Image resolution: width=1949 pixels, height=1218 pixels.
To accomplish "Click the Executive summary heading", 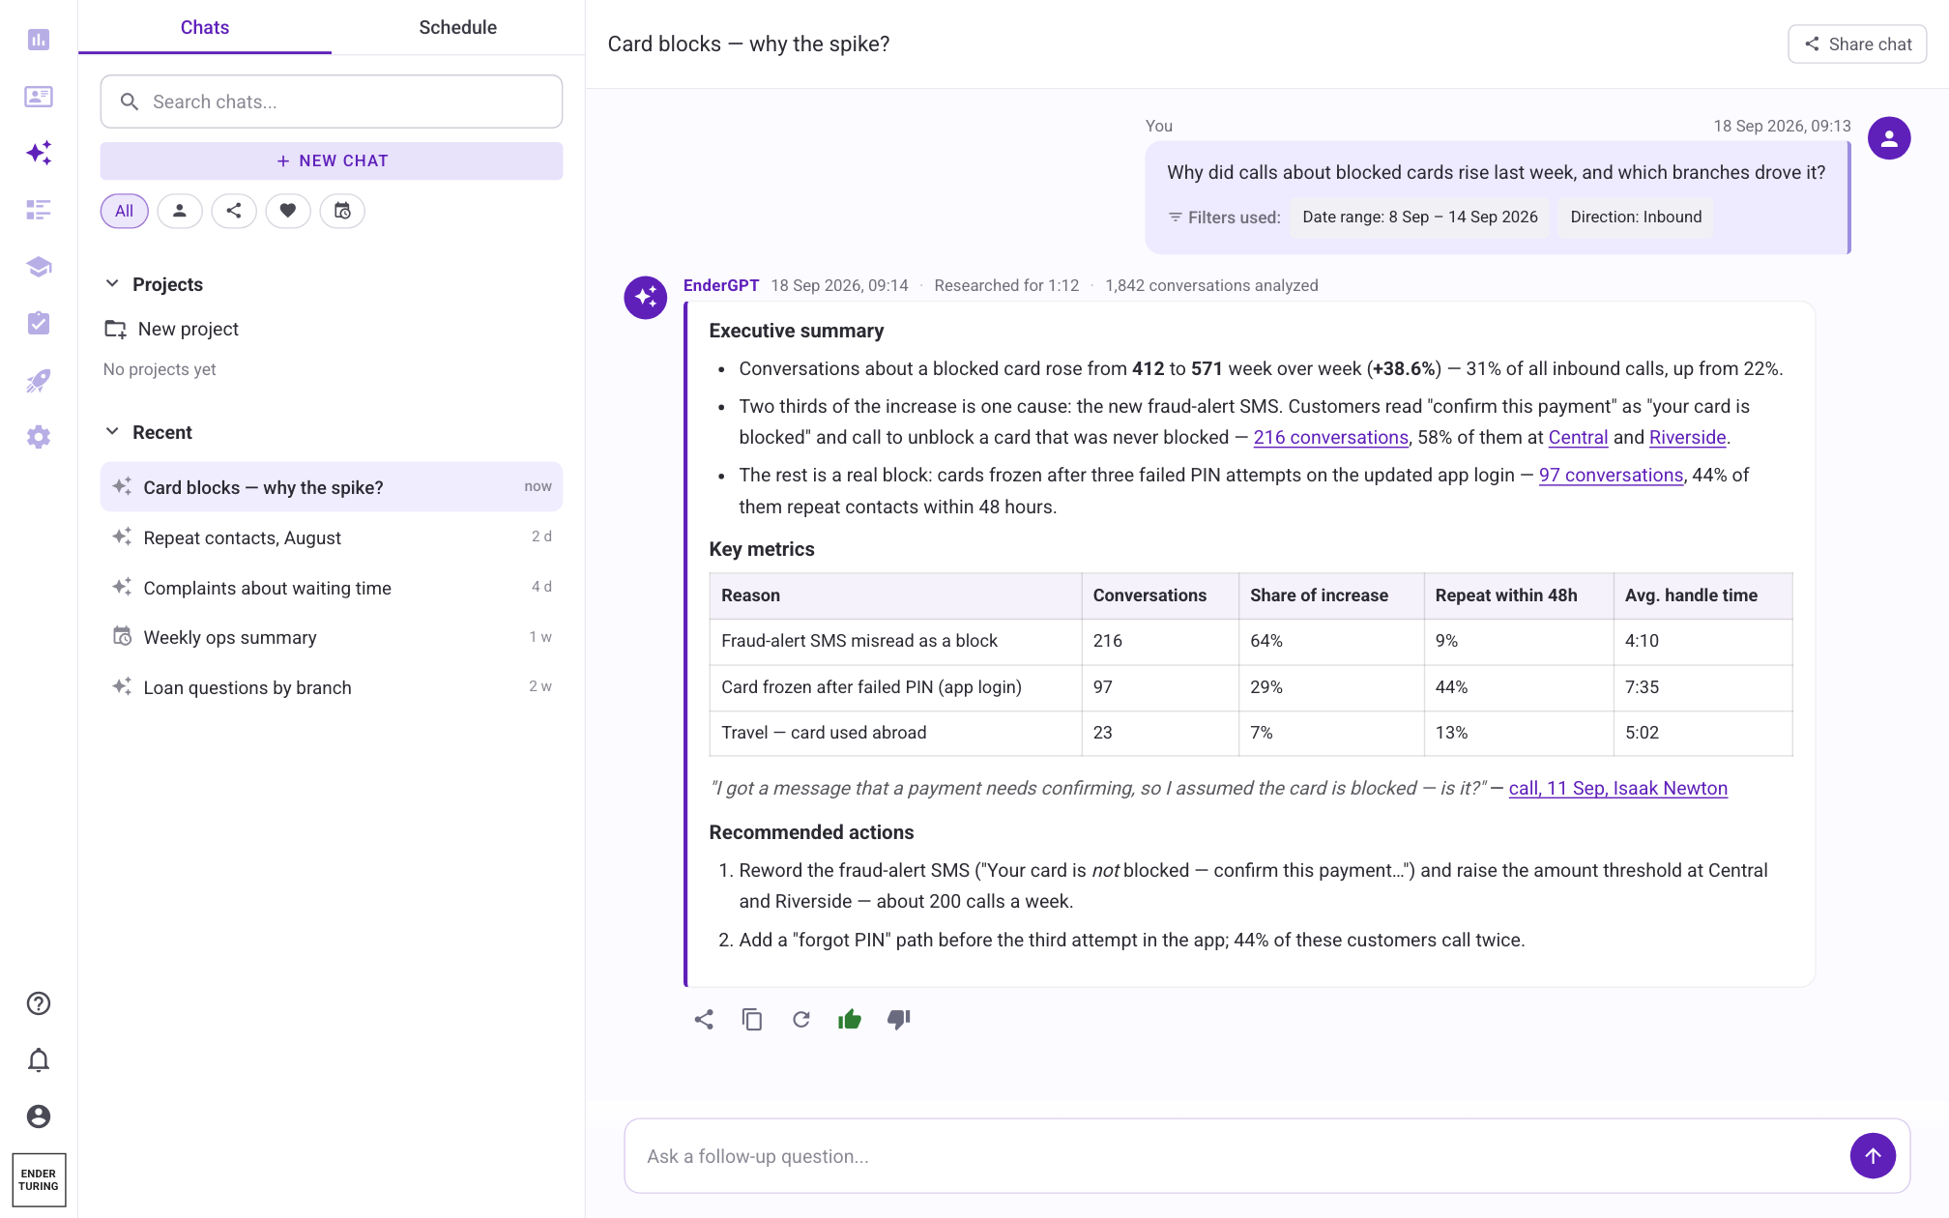I will (x=797, y=332).
